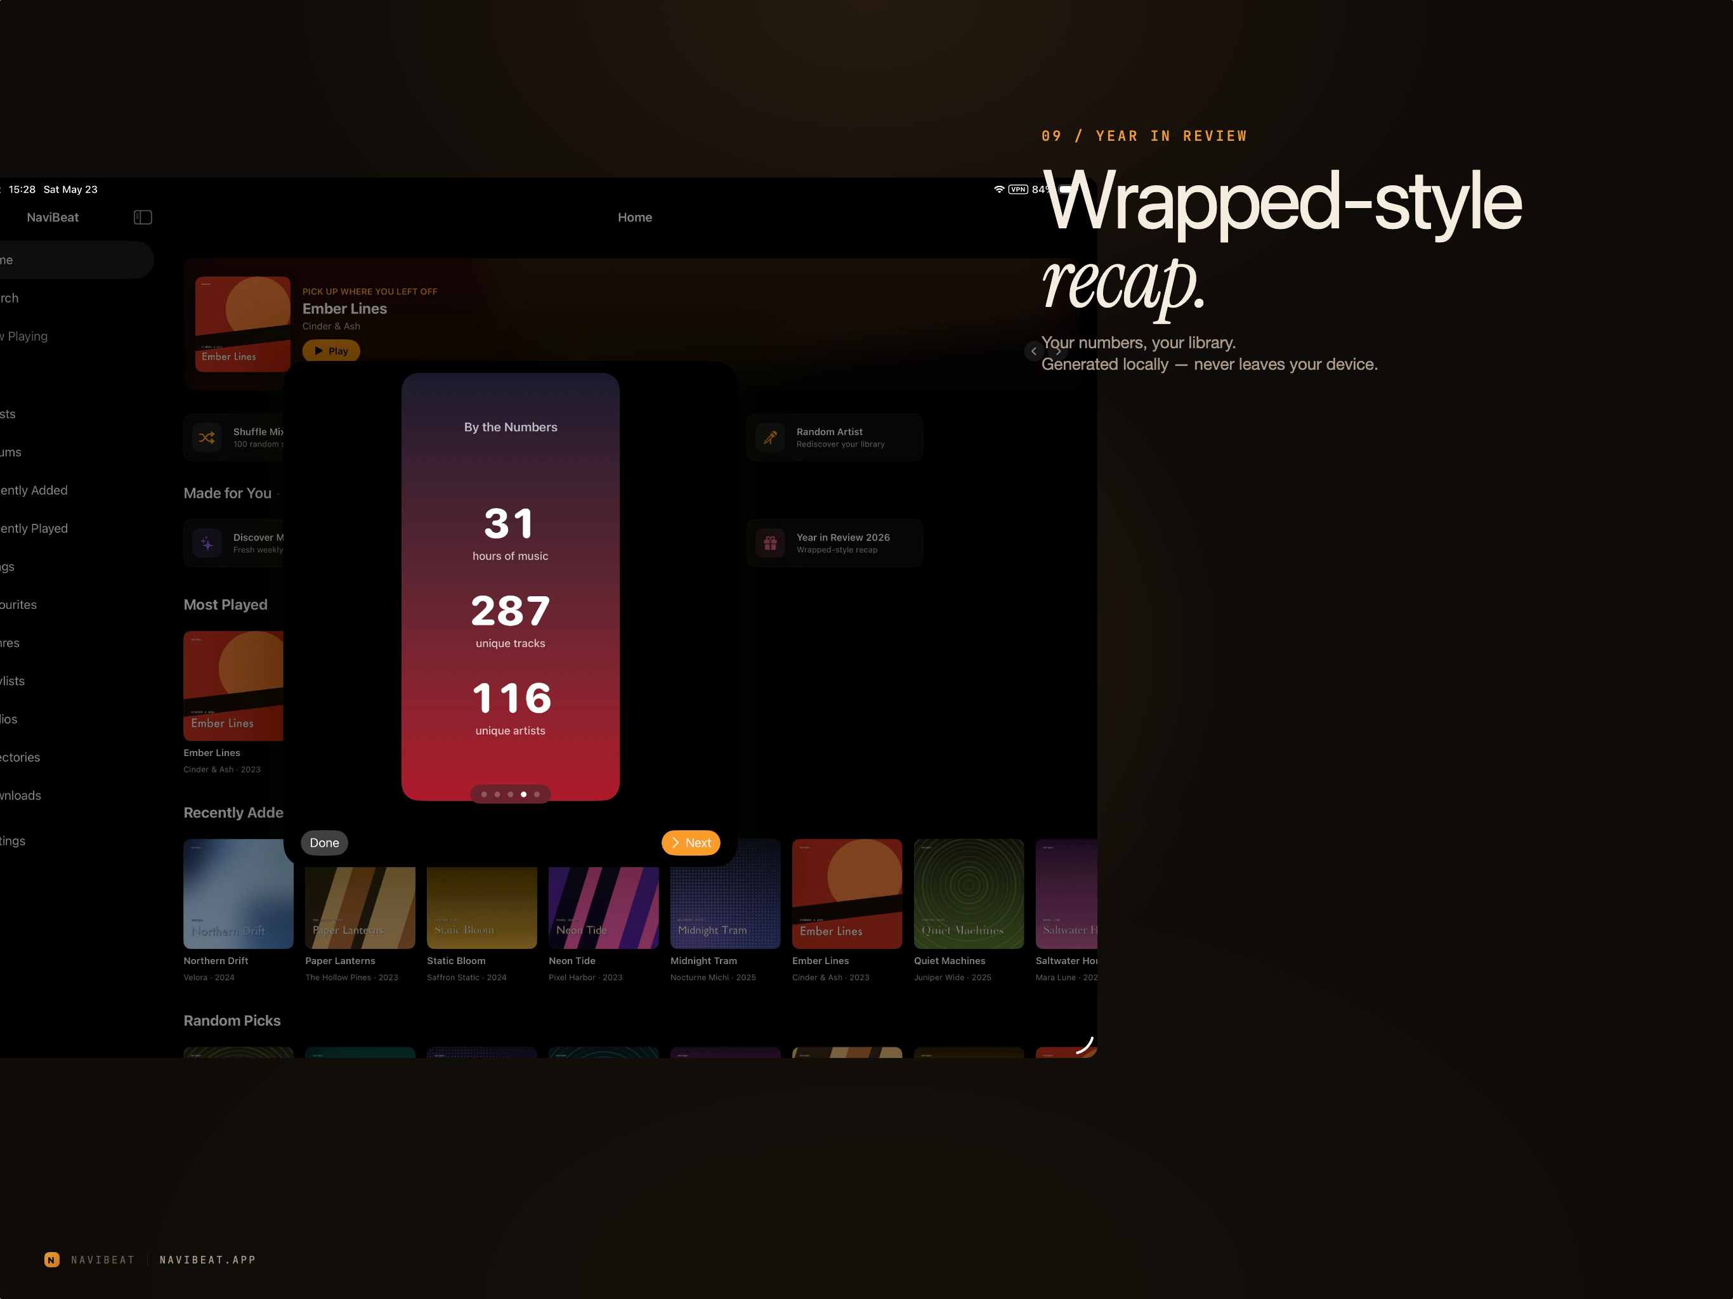Click the Next button in recap

tap(691, 843)
